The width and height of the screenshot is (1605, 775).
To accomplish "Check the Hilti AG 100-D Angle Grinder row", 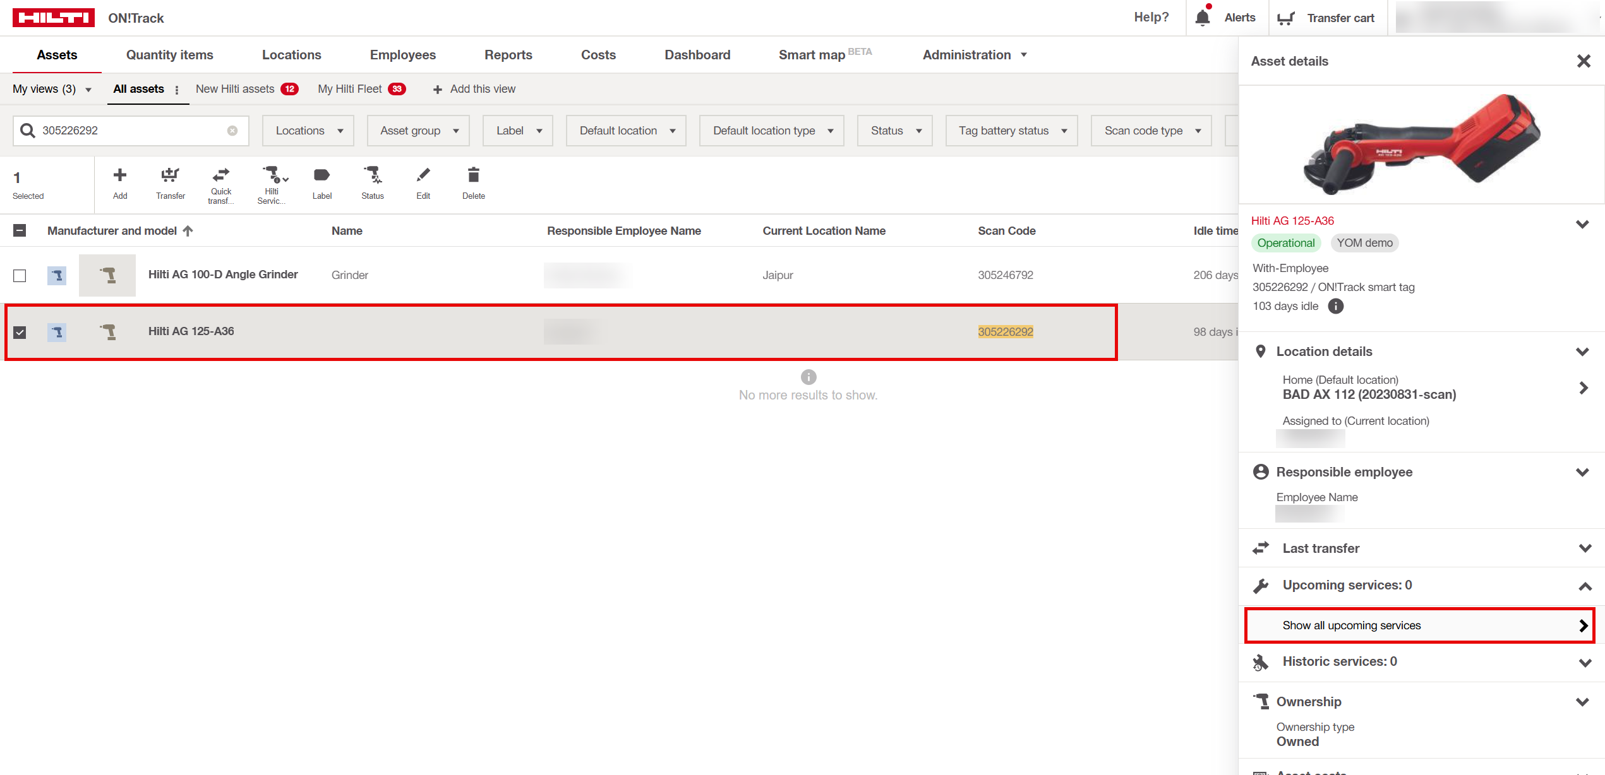I will pyautogui.click(x=20, y=276).
